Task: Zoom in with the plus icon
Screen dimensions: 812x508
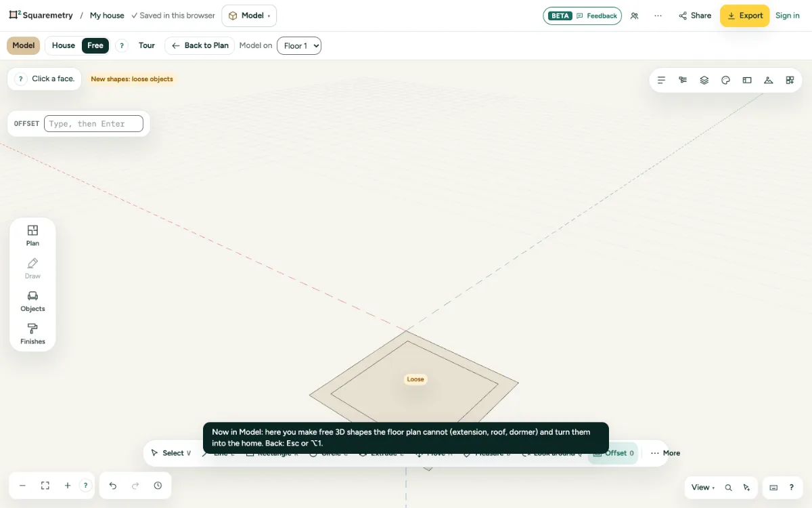Action: pyautogui.click(x=68, y=486)
